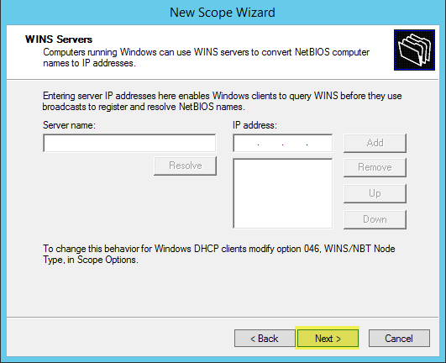Focus the second octet of the IP address field
The image size is (446, 363).
tap(270, 143)
